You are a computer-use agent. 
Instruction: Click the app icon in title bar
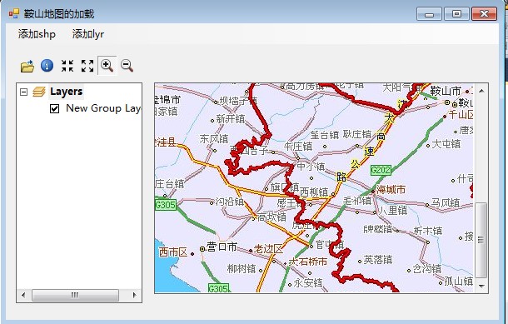pyautogui.click(x=14, y=13)
